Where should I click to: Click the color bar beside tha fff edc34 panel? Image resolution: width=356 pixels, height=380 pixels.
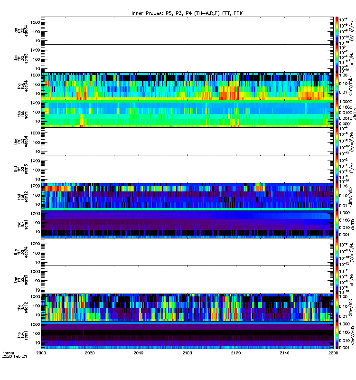click(x=337, y=30)
